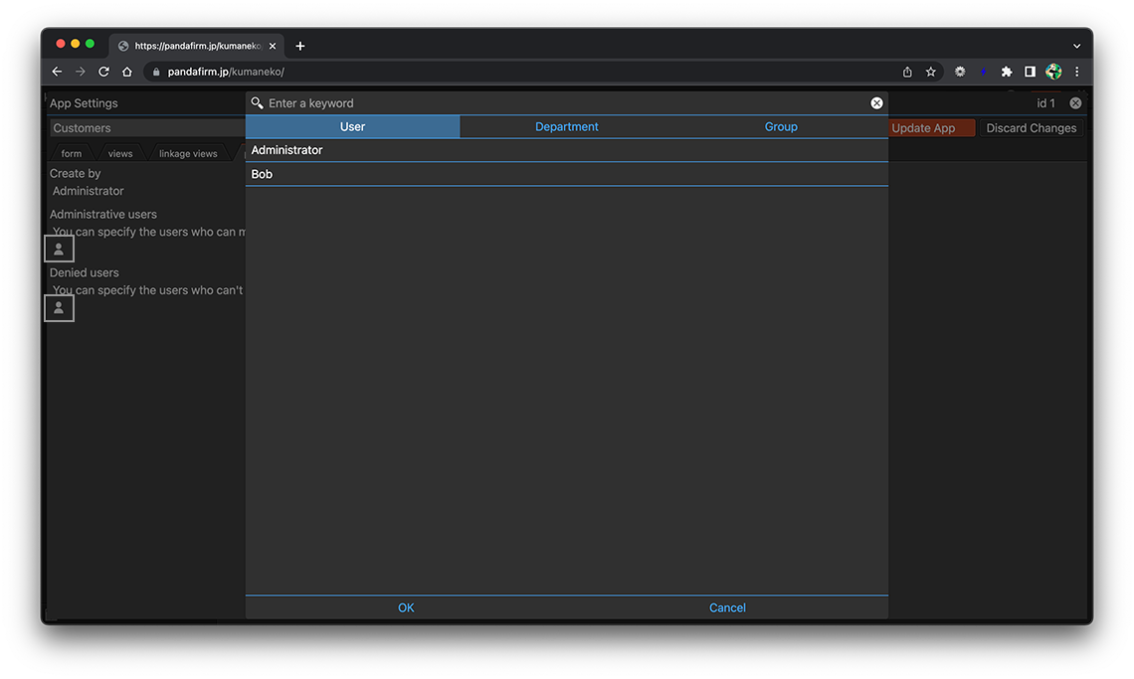
Task: Open the browser Extensions puzzle icon
Action: click(1007, 72)
